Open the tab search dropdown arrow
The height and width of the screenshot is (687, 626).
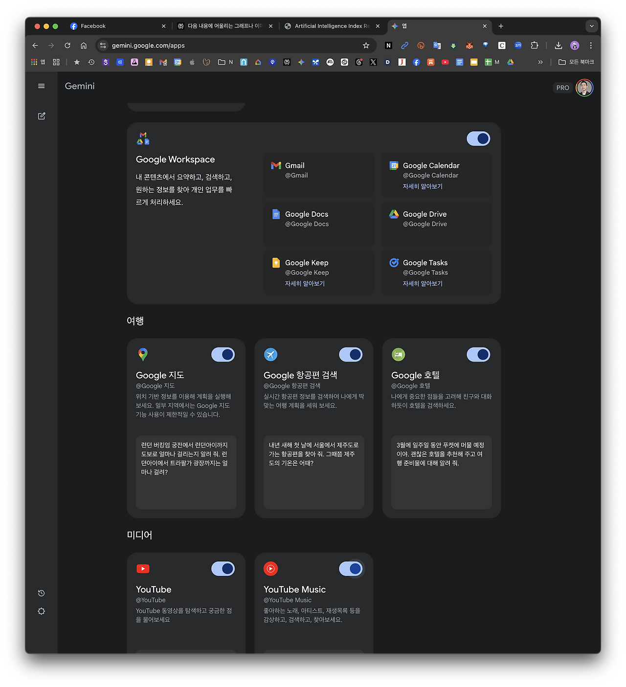click(592, 26)
